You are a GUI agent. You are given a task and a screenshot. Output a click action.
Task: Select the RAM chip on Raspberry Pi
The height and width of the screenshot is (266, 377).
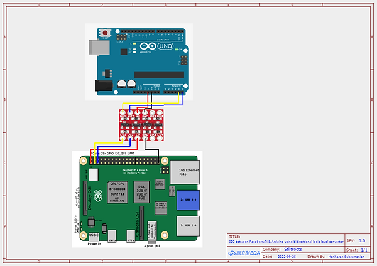pyautogui.click(x=142, y=192)
